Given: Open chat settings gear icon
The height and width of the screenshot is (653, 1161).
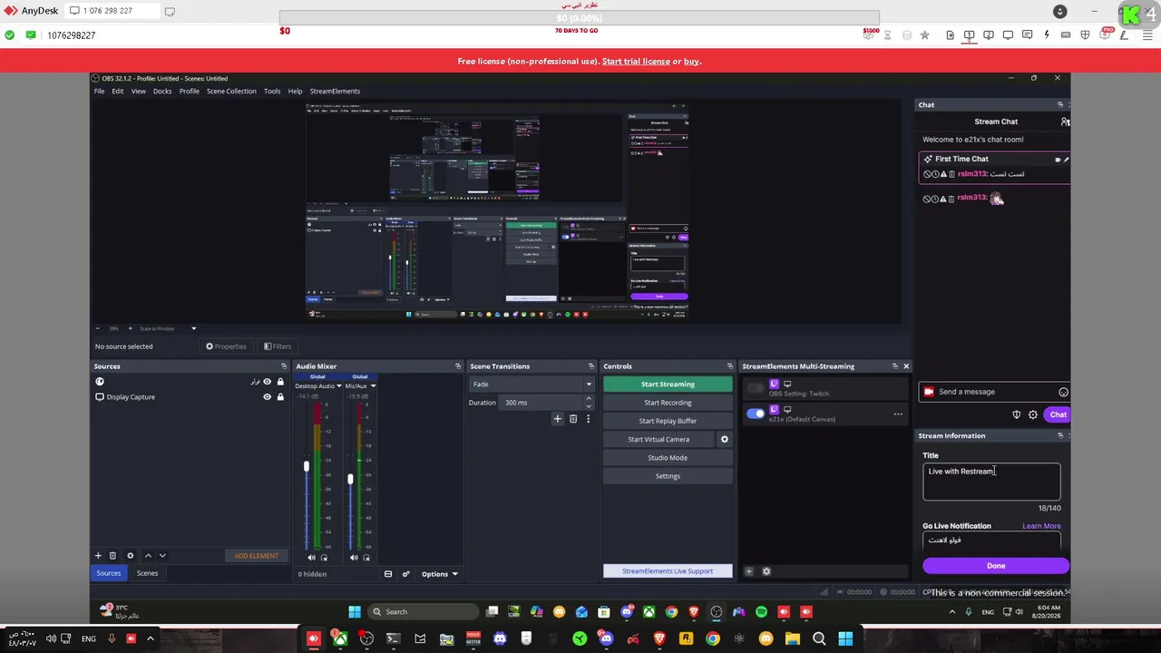Looking at the screenshot, I should click(x=1033, y=414).
